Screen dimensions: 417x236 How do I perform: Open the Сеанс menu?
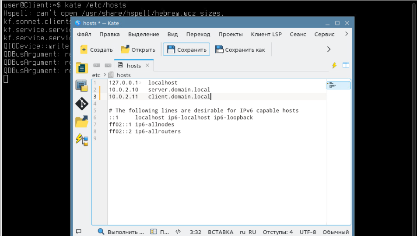298,34
